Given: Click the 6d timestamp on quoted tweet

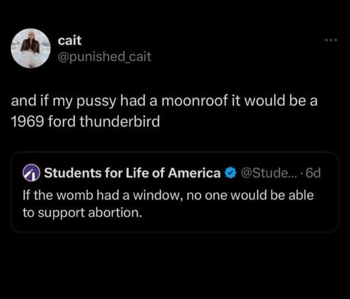Looking at the screenshot, I should (x=313, y=173).
